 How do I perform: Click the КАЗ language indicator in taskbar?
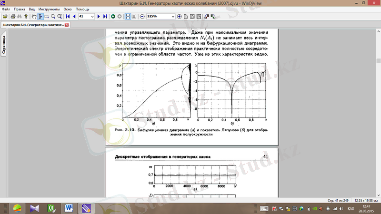click(350, 208)
